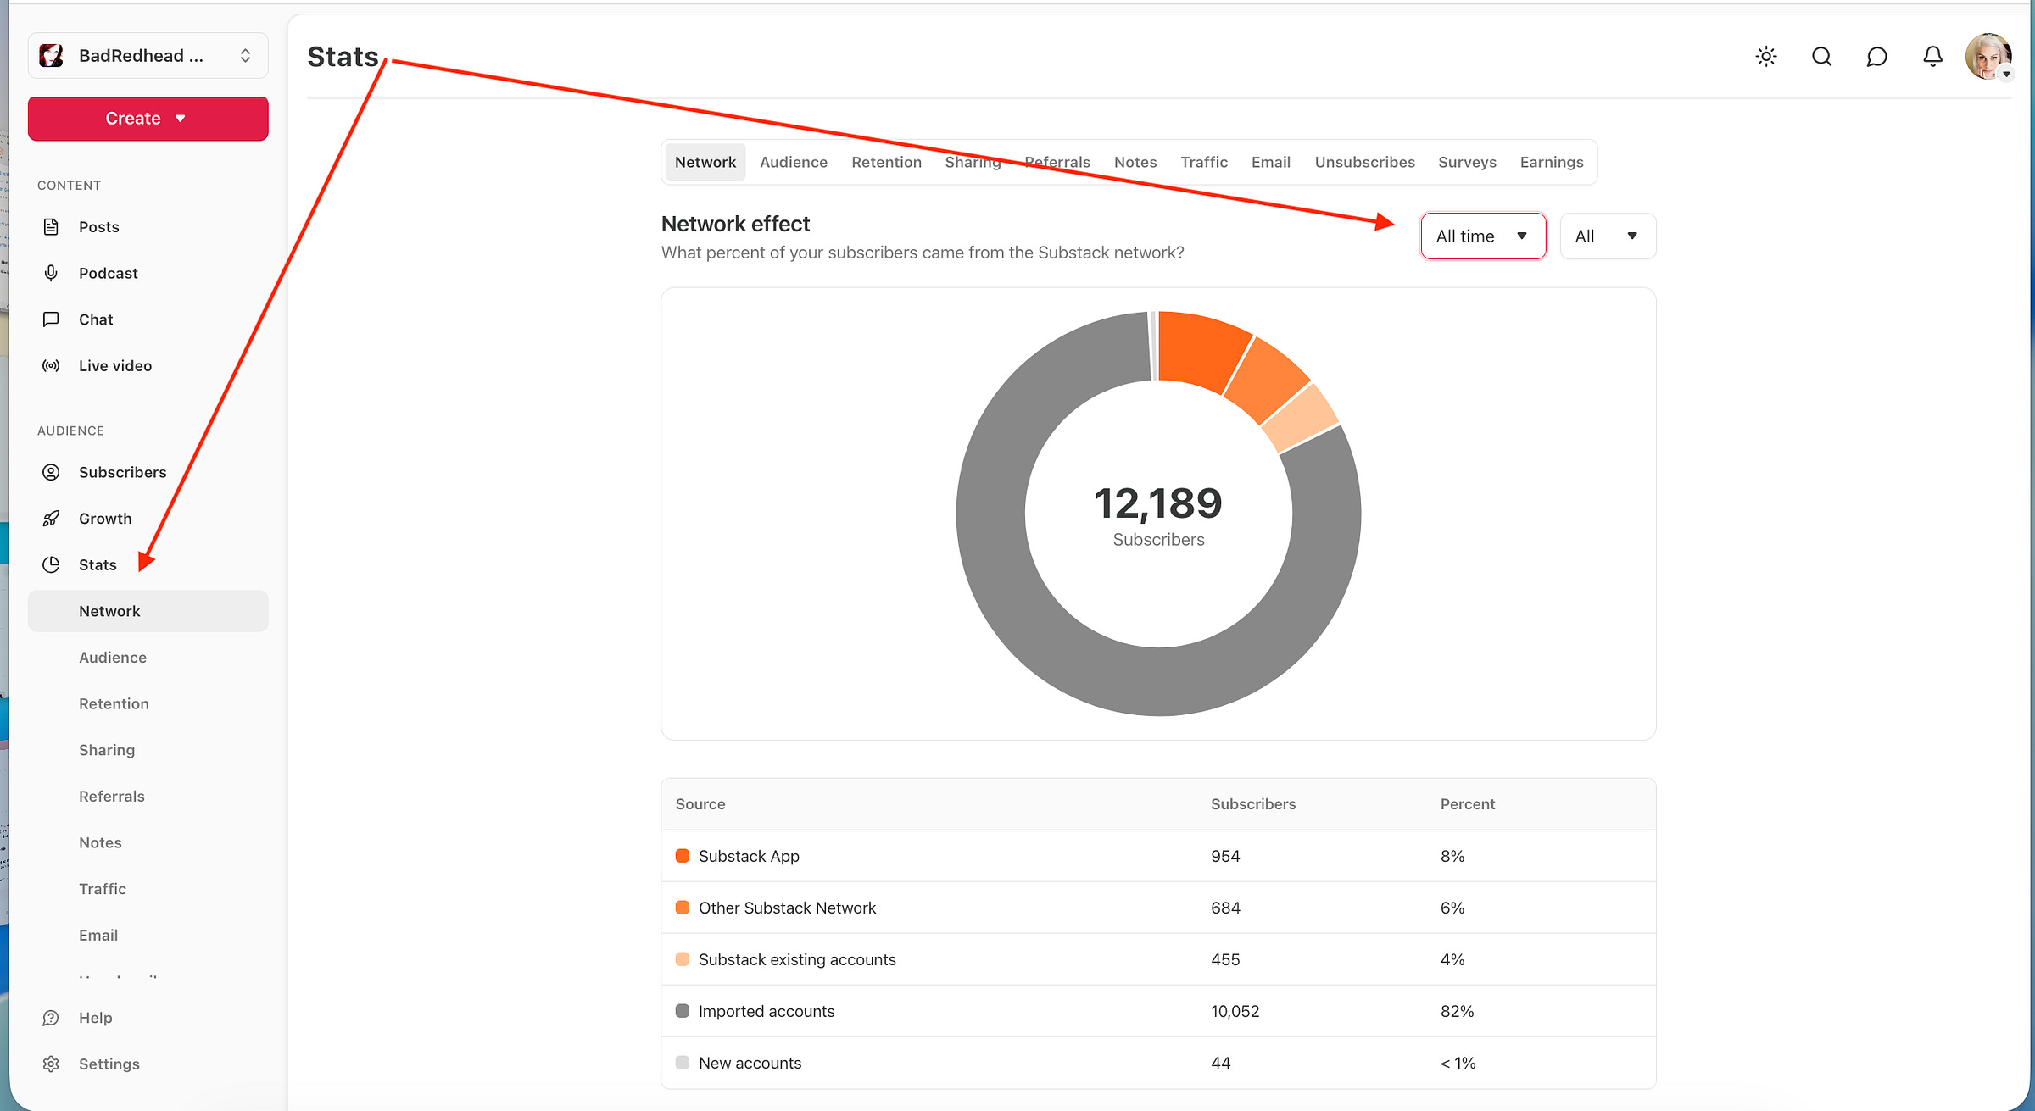Screen dimensions: 2035x1111
Task: Click the Podcast microphone icon
Action: pos(51,273)
